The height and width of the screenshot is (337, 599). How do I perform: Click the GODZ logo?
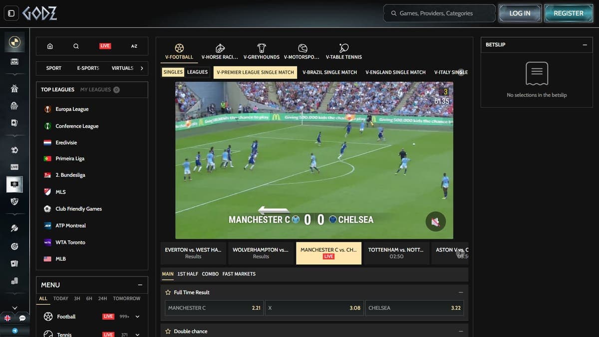pyautogui.click(x=39, y=13)
